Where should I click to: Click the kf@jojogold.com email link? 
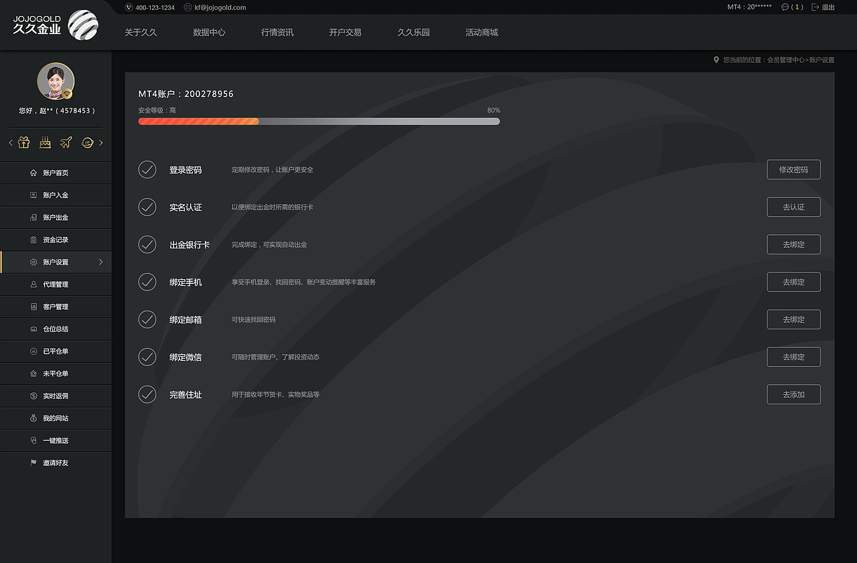coord(220,7)
